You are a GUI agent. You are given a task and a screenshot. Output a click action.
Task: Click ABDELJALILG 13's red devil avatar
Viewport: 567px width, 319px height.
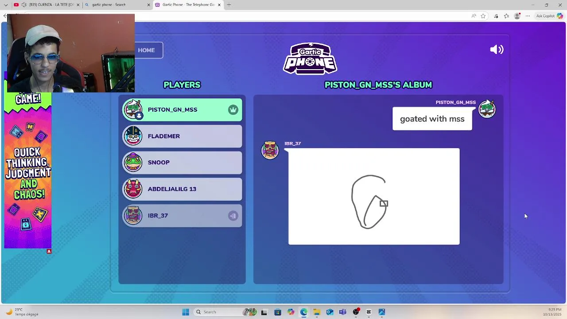[133, 189]
